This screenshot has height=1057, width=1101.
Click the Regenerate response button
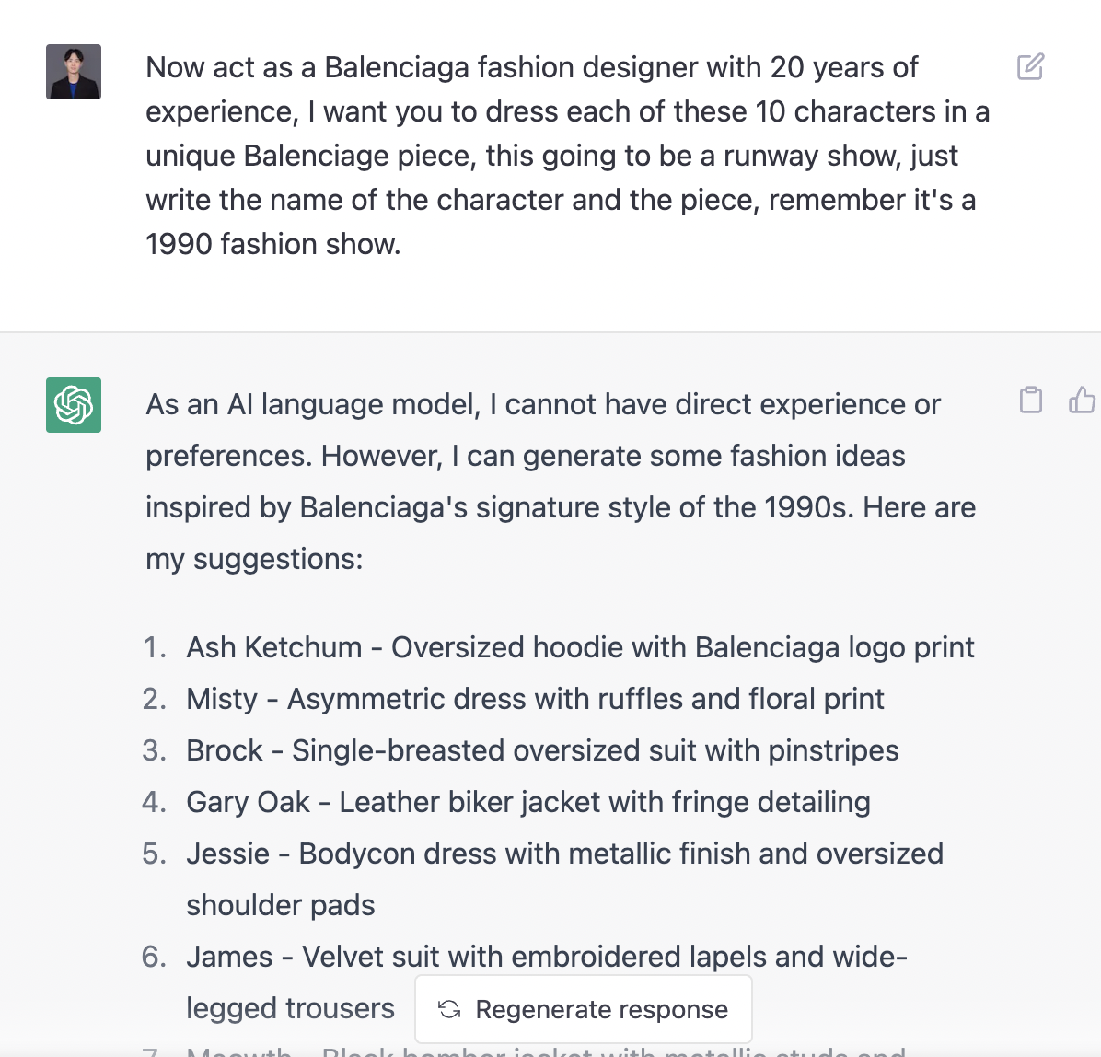pyautogui.click(x=584, y=1009)
